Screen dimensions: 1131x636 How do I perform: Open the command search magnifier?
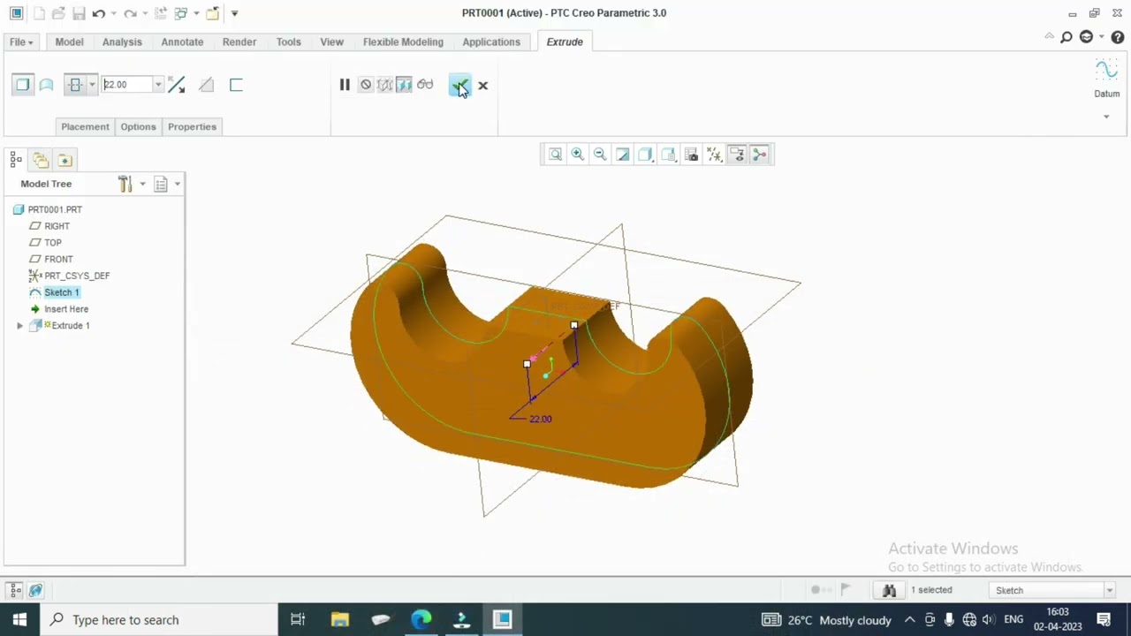click(x=1066, y=37)
